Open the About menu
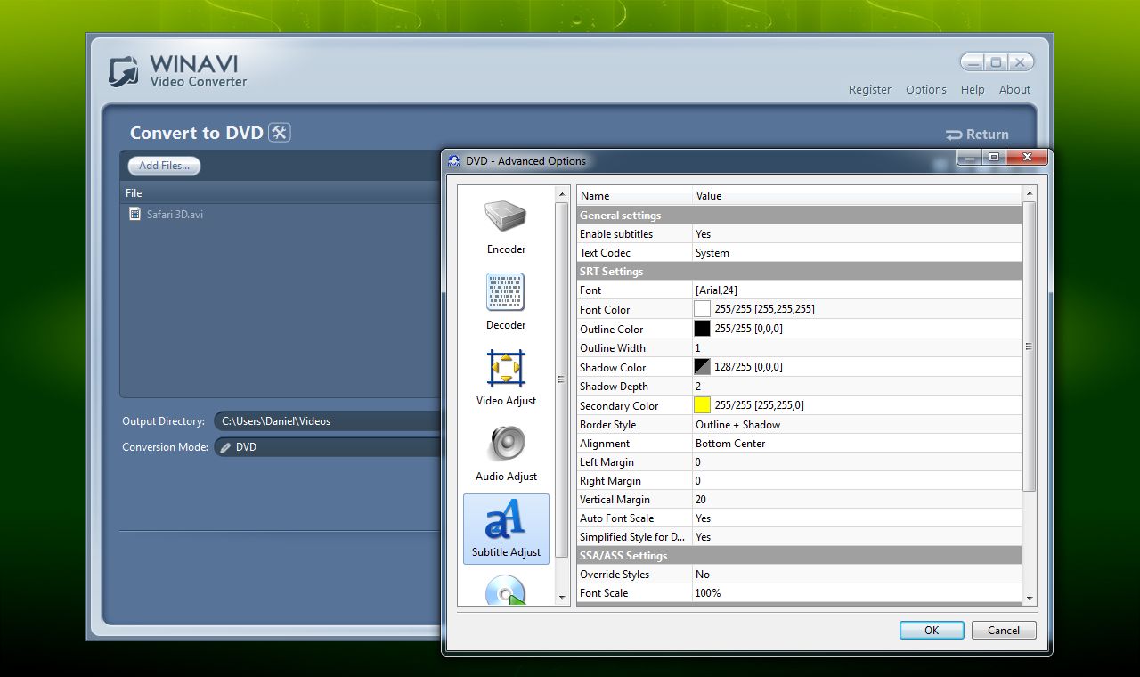This screenshot has height=677, width=1140. click(x=1014, y=89)
